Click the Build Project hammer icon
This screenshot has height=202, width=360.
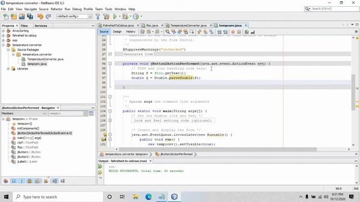98,16
